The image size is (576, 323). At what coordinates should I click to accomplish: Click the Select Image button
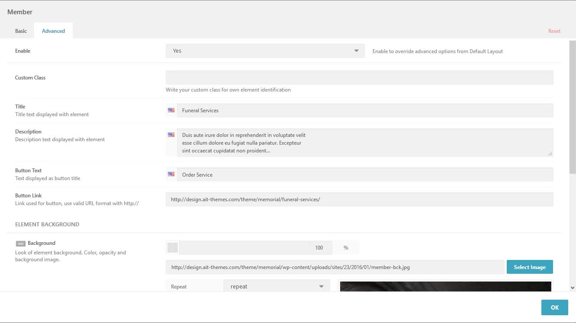tap(530, 267)
